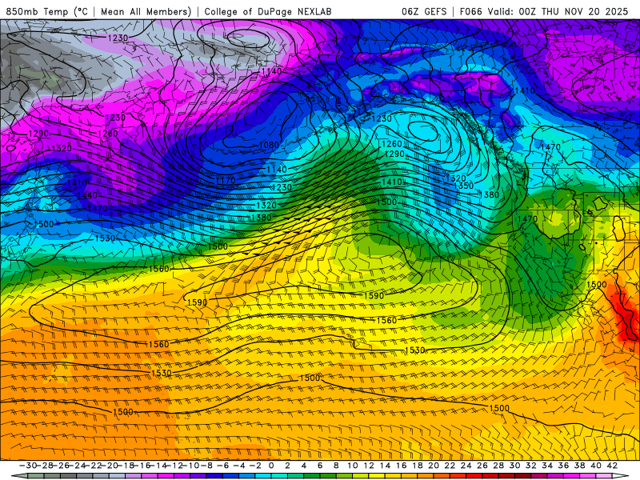Click the 20 value on temperature scale

(x=434, y=466)
